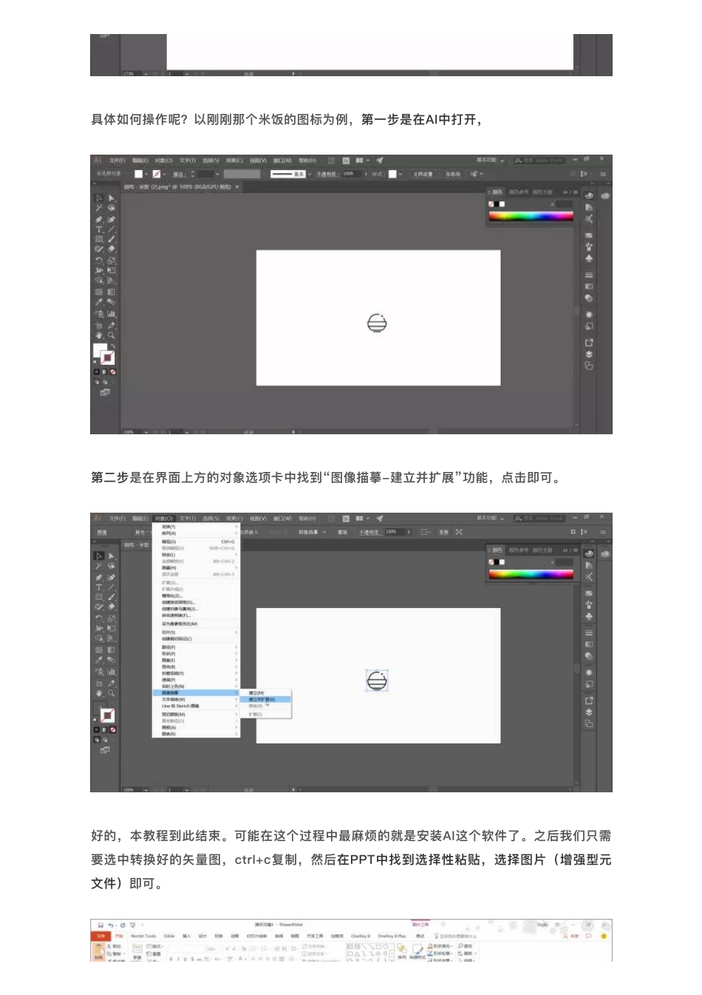Viewport: 702px width, 995px height.
Task: Choose 建立并扩展 in the image trace submenu
Action: (262, 699)
